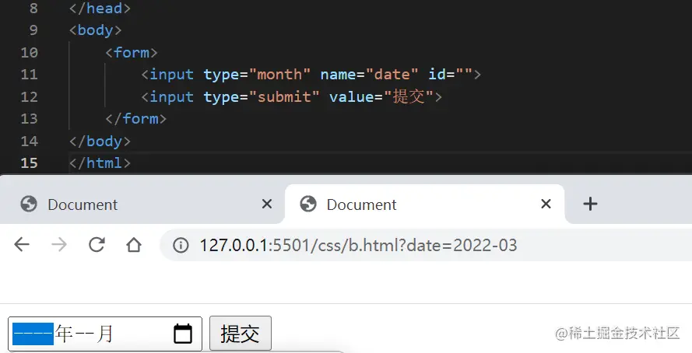Click the 提交 submit button
This screenshot has height=353, width=692.
pyautogui.click(x=240, y=334)
